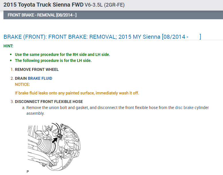Open the BRAKE FLUID link
Viewport: 223px width, 175px height.
click(40, 78)
